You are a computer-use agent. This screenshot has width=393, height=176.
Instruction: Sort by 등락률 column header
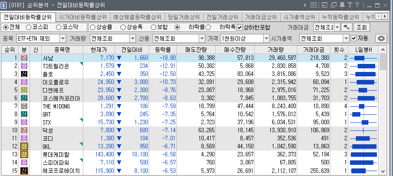[x=162, y=50]
